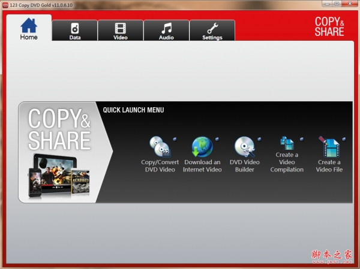Image resolution: width=360 pixels, height=269 pixels.
Task: Click small pin icon beside Copy/Convert DVD Video
Action: click(175, 139)
